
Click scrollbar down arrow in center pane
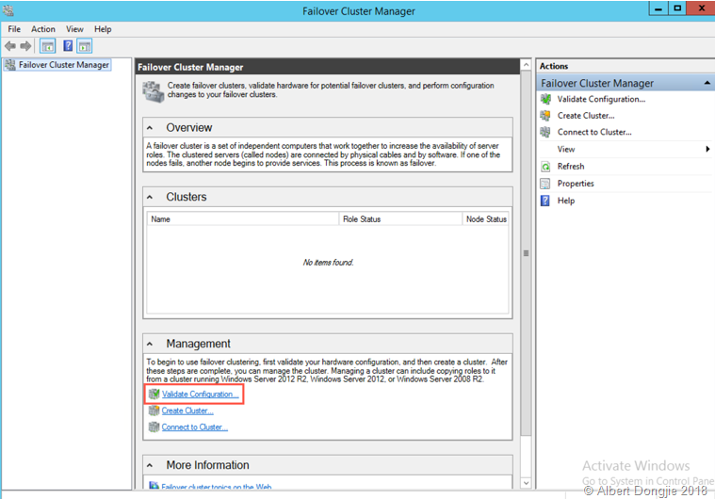[526, 483]
